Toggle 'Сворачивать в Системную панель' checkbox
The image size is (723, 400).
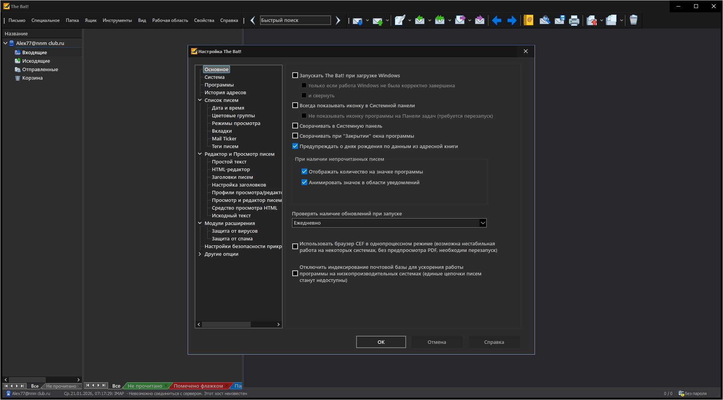tap(295, 126)
